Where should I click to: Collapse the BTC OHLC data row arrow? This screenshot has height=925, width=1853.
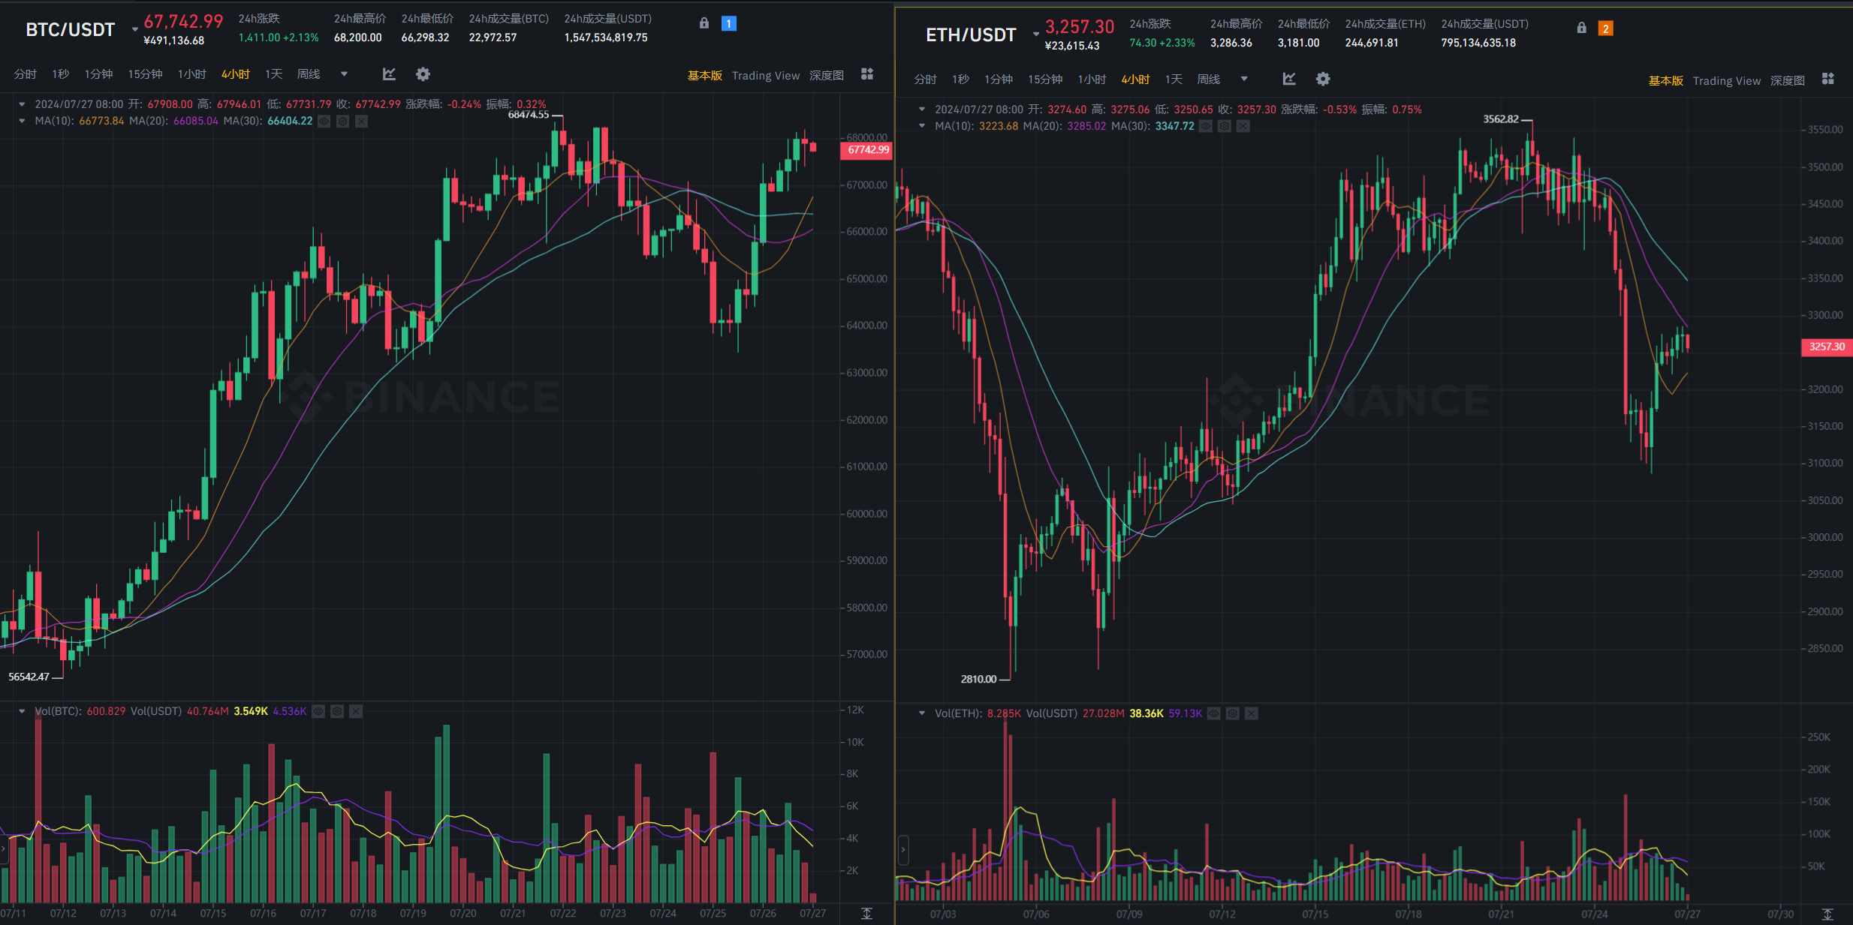point(22,104)
